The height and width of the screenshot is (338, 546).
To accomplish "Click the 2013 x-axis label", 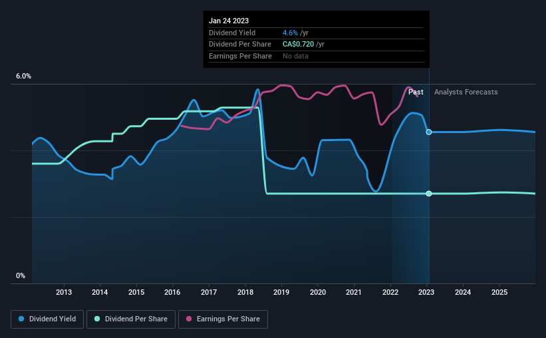I will click(64, 292).
